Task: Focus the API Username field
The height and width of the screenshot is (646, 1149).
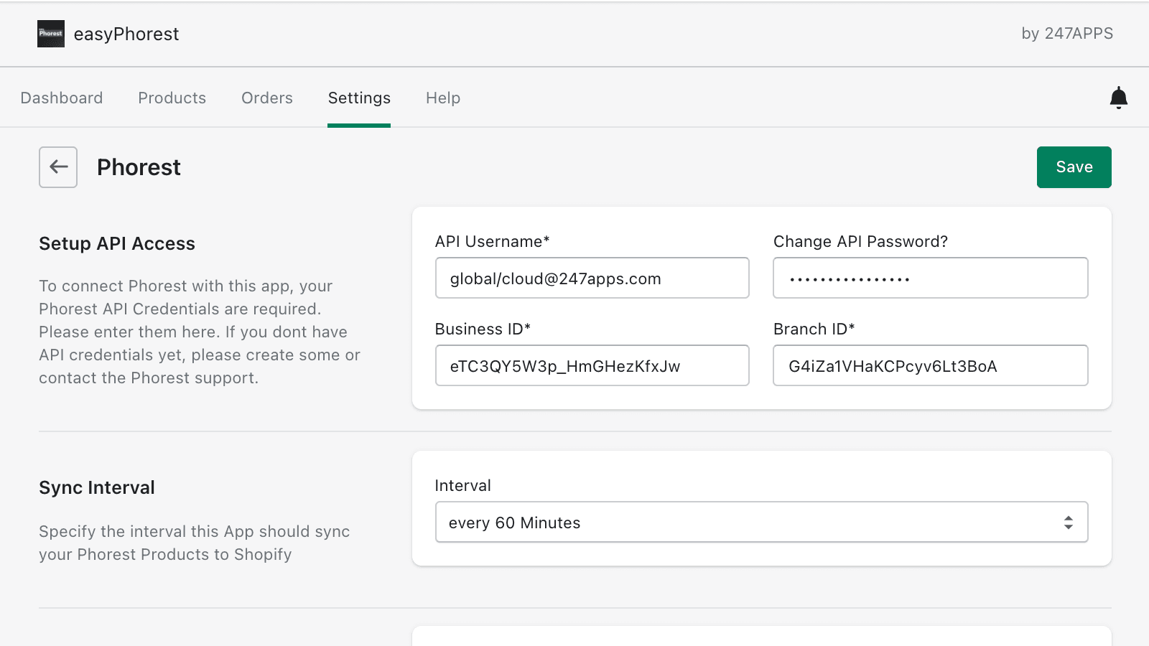Action: (592, 278)
